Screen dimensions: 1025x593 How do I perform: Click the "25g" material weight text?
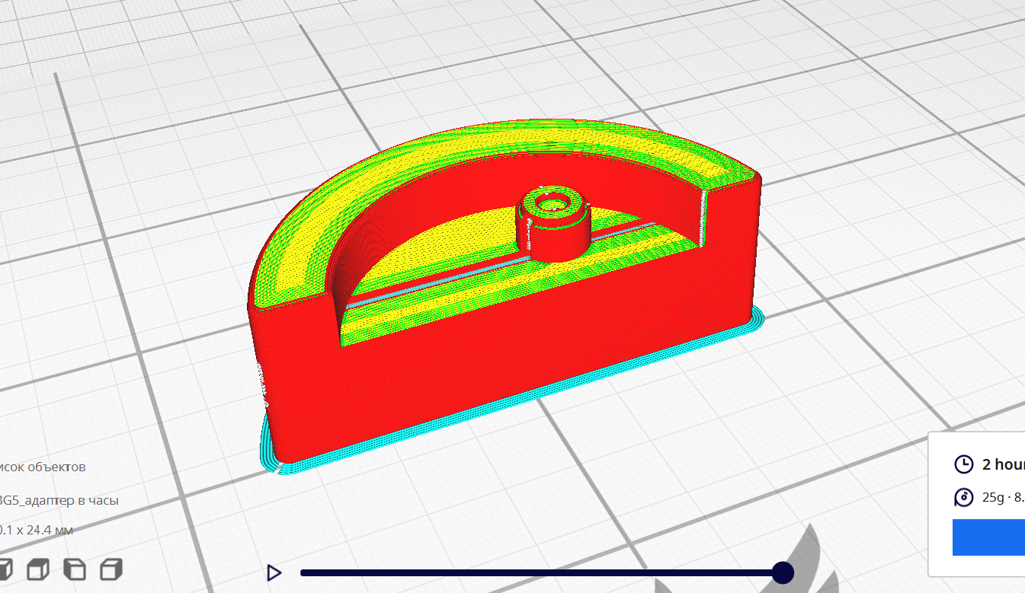point(993,498)
